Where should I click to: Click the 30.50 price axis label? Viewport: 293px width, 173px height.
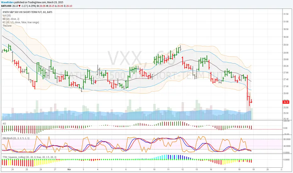[x=286, y=29]
